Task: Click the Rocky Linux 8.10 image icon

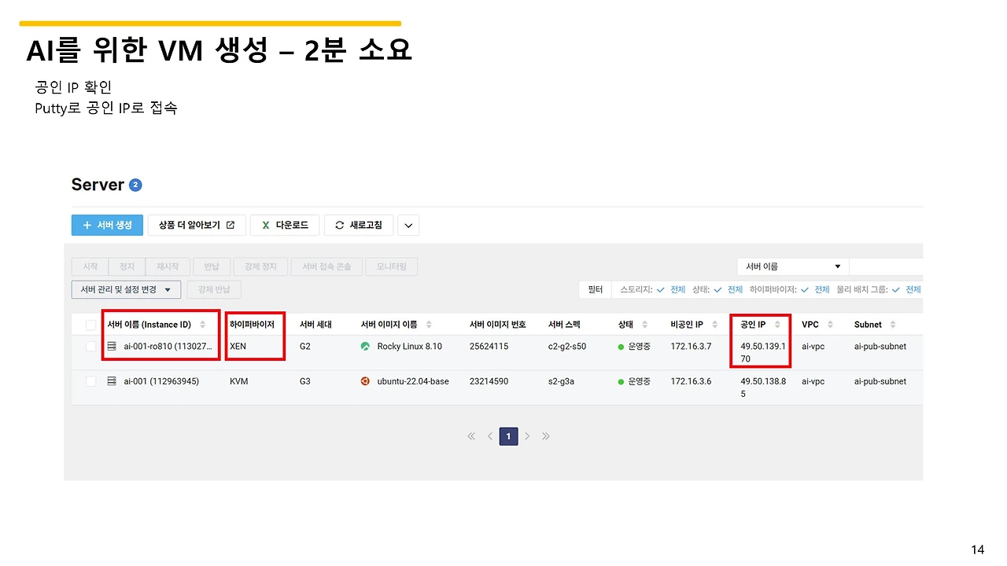Action: pyautogui.click(x=365, y=346)
